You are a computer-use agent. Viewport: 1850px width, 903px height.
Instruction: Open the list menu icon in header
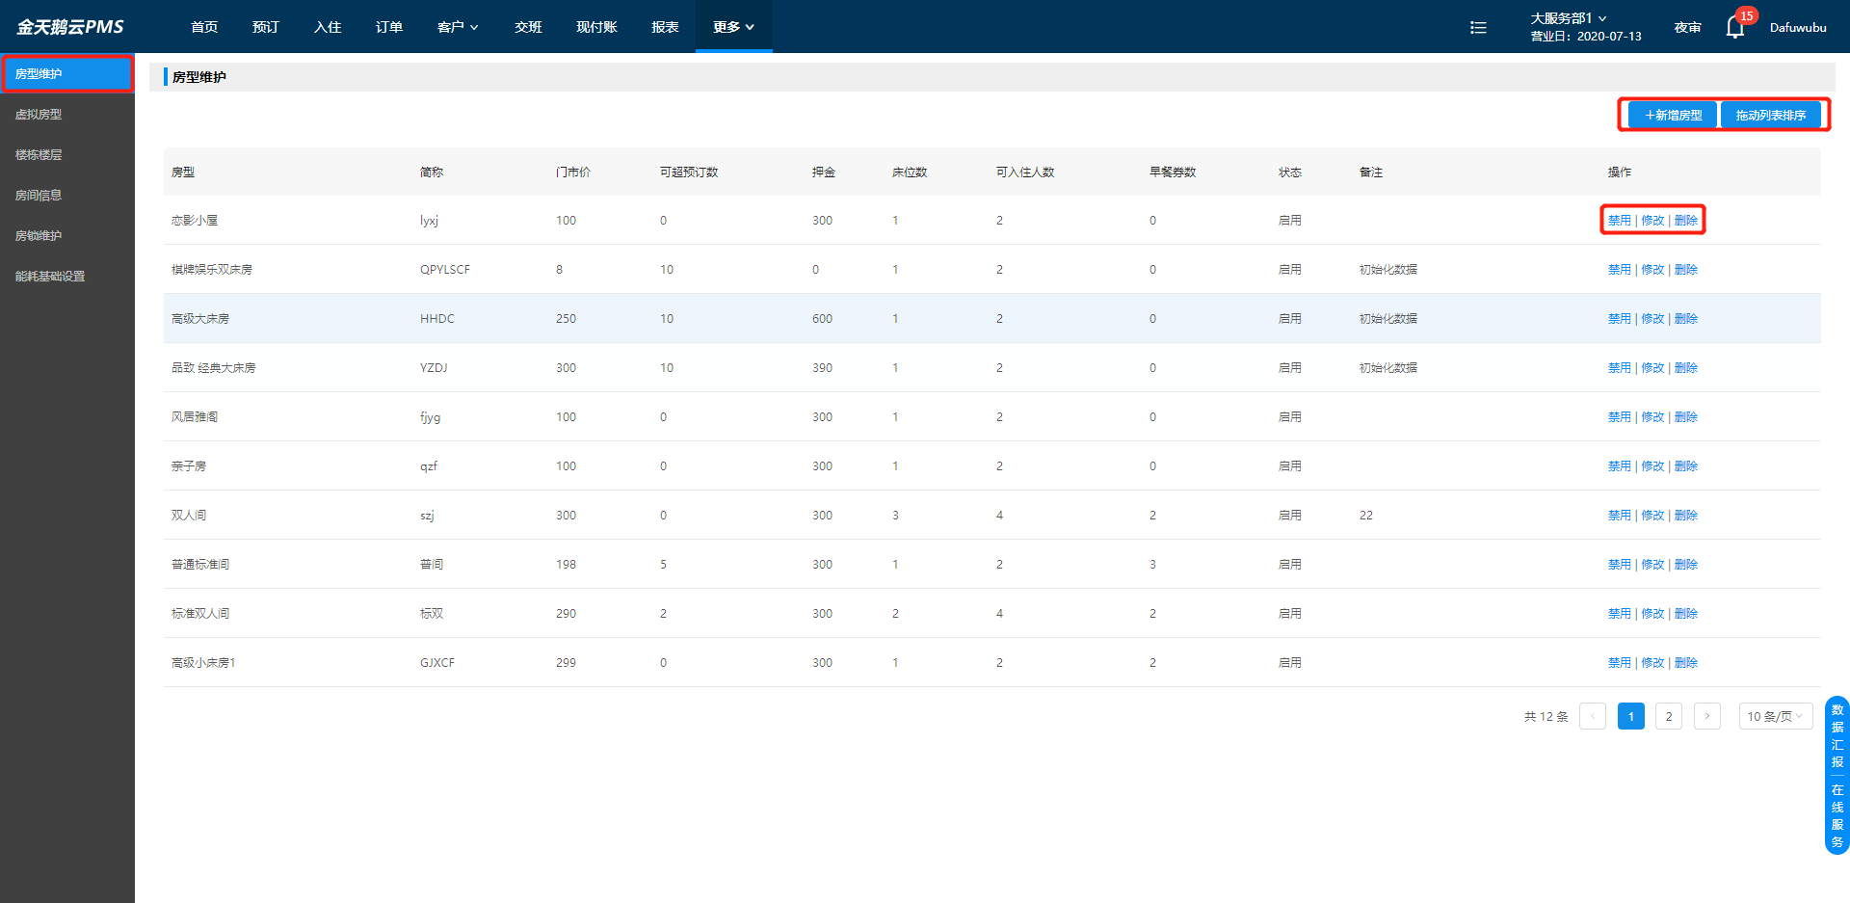coord(1478,28)
